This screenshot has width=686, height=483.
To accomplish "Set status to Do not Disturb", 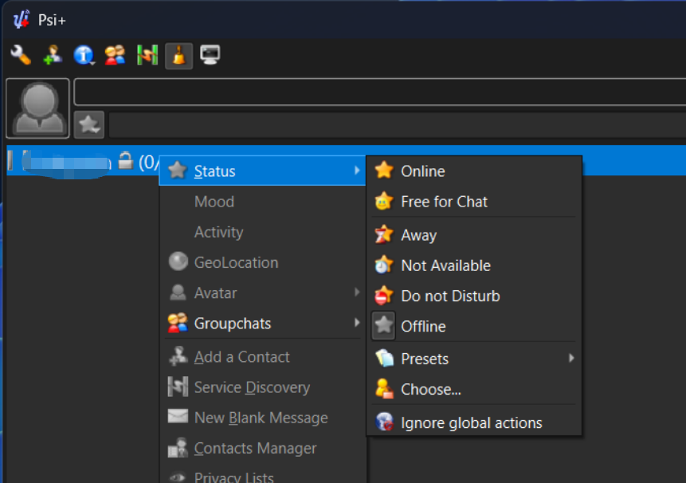I will [450, 296].
